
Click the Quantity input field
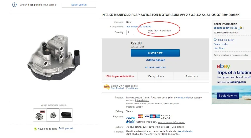[x=130, y=32]
